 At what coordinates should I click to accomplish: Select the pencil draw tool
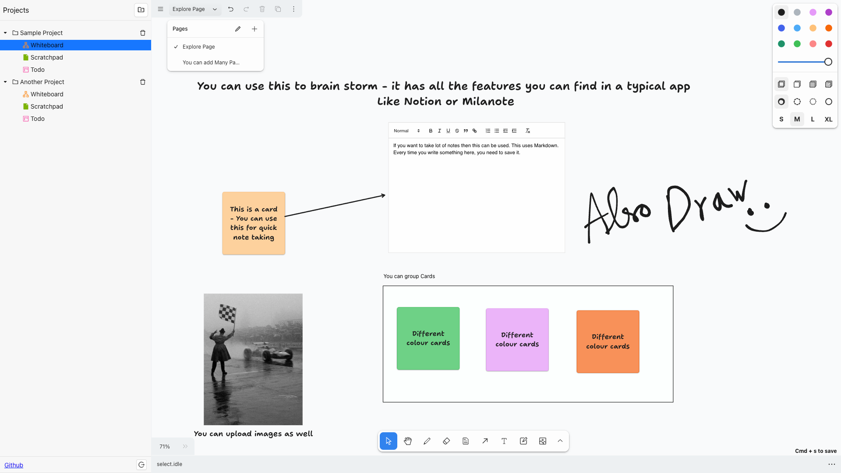(427, 441)
